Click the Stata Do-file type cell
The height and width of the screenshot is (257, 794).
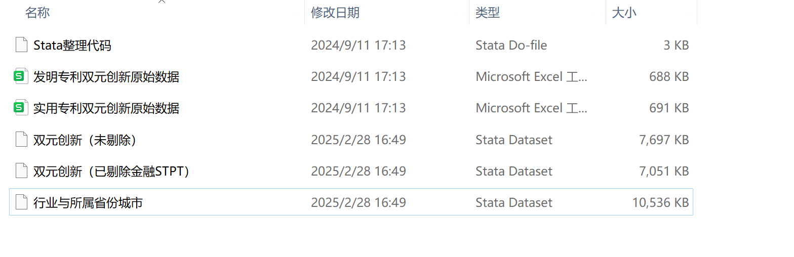(x=511, y=45)
